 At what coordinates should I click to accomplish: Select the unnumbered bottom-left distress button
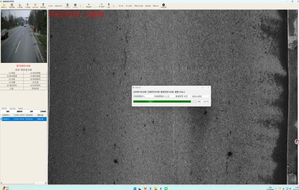[x=12, y=88]
